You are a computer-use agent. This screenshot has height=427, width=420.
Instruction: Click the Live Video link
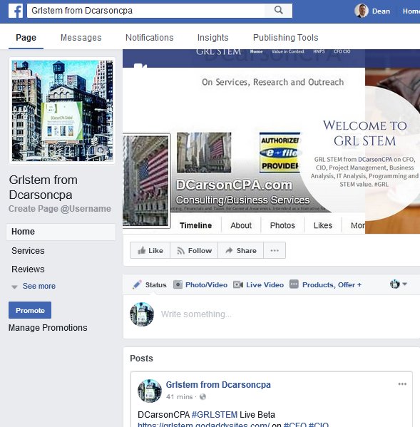(265, 284)
